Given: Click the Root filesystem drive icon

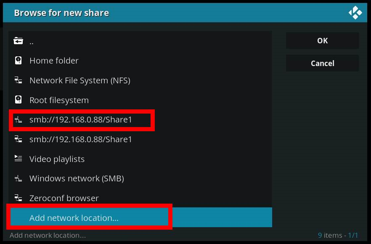Looking at the screenshot, I should (18, 100).
